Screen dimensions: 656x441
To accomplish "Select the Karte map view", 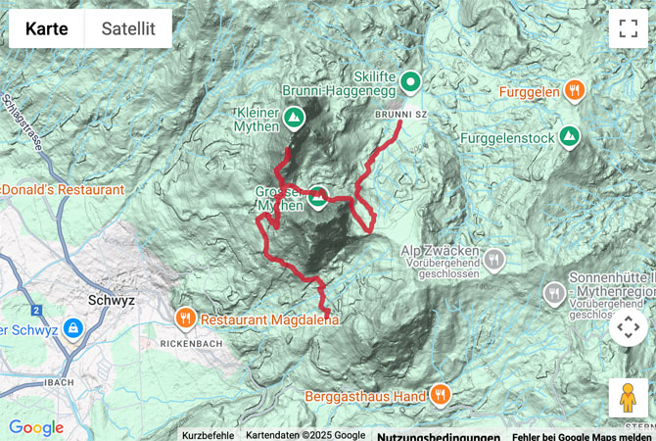I will click(46, 28).
